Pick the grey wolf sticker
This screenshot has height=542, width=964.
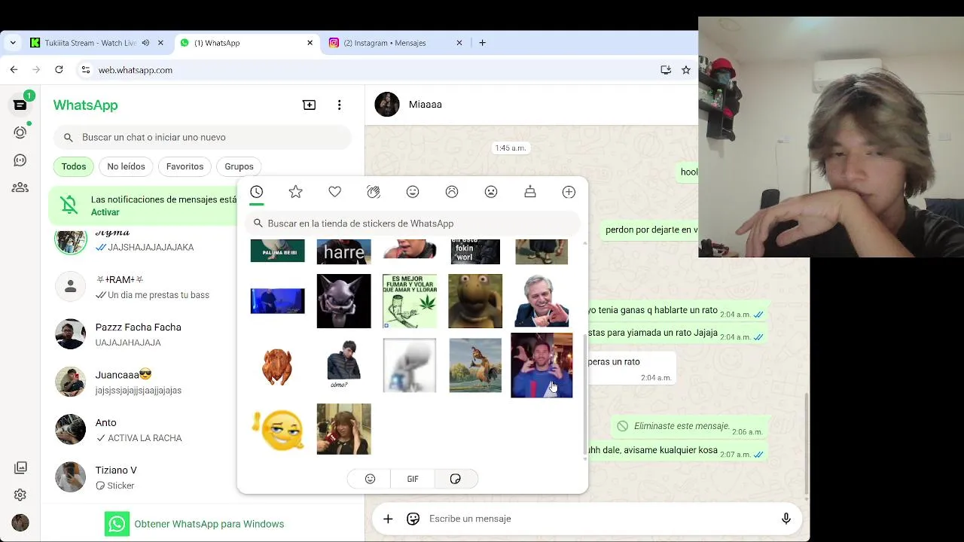click(x=344, y=301)
